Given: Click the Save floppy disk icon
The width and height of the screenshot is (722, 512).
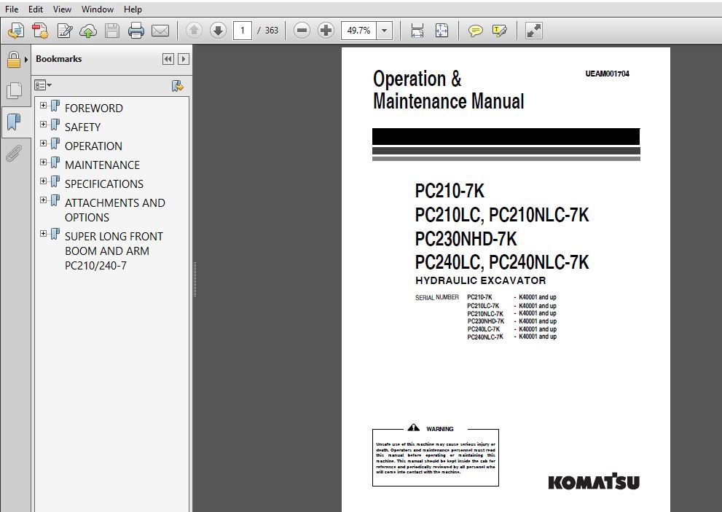Looking at the screenshot, I should 112,31.
